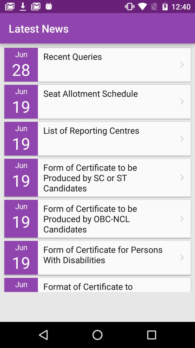Tap the Wi-Fi signal icon

coord(142,7)
